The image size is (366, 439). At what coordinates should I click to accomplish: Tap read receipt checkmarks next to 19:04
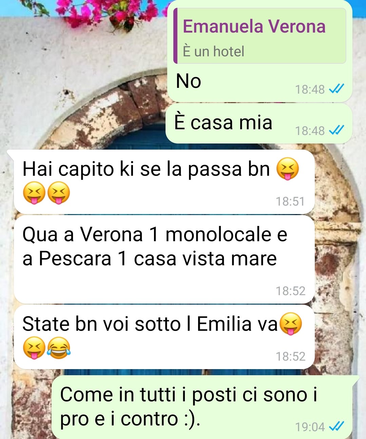point(337,426)
